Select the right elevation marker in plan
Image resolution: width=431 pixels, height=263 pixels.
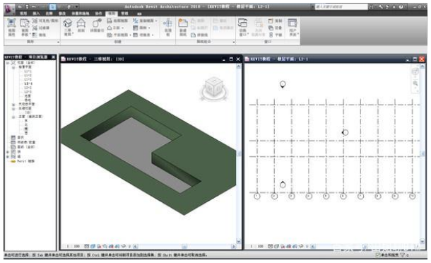pos(345,133)
